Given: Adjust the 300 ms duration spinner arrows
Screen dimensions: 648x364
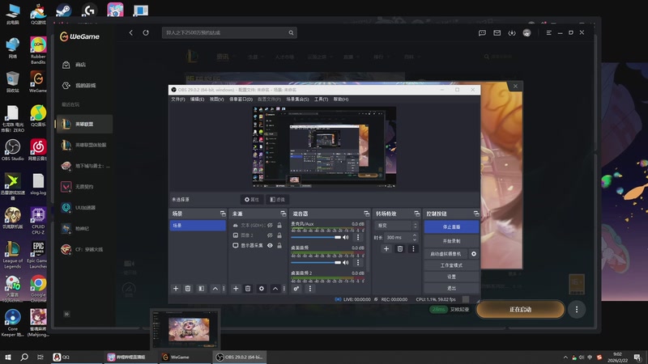Looking at the screenshot, I should pos(415,237).
